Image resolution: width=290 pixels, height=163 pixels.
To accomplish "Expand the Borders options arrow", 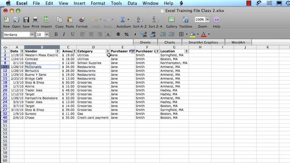I will 186,34.
